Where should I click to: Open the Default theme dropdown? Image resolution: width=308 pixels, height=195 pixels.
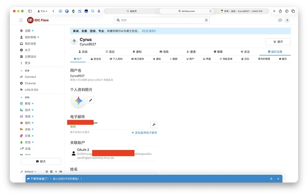coord(29,172)
